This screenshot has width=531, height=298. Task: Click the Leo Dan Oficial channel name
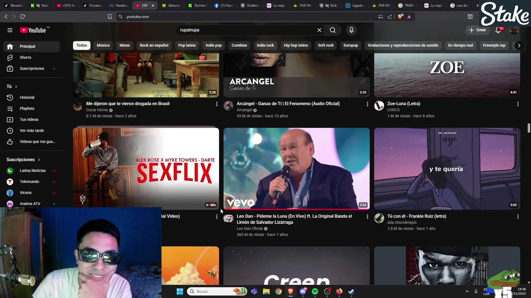coord(250,228)
